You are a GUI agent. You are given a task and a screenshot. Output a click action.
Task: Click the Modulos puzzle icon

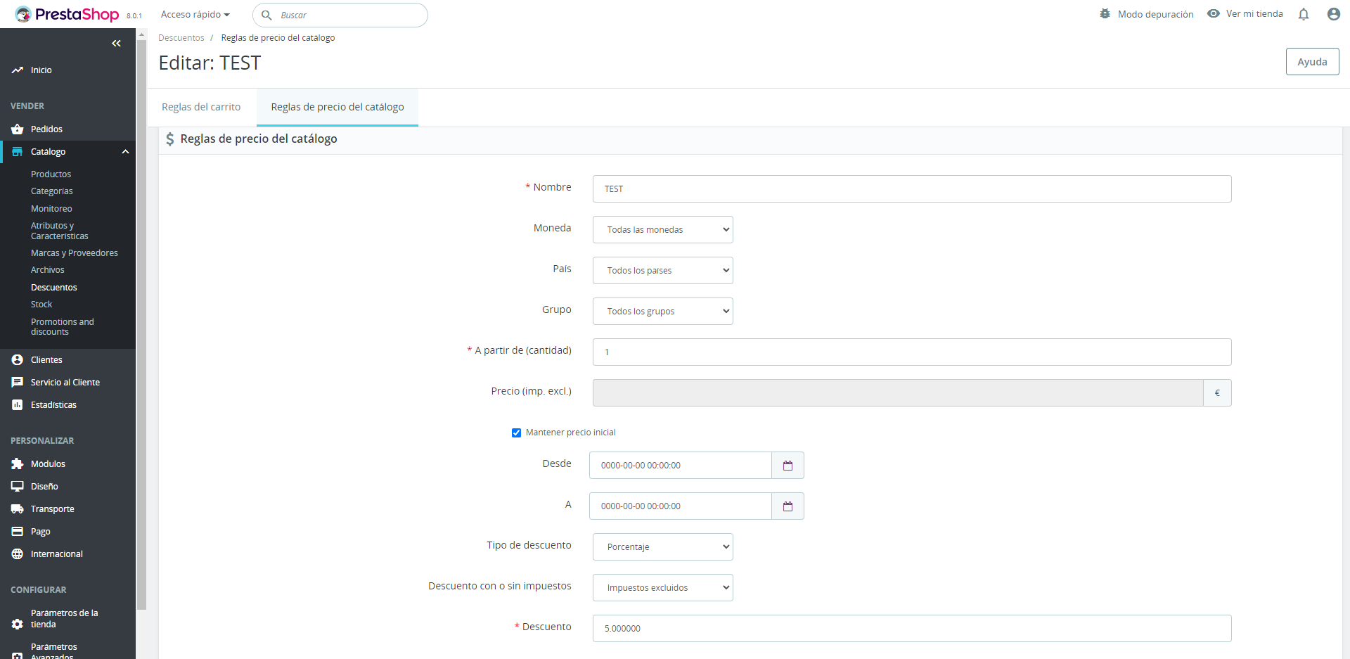18,464
